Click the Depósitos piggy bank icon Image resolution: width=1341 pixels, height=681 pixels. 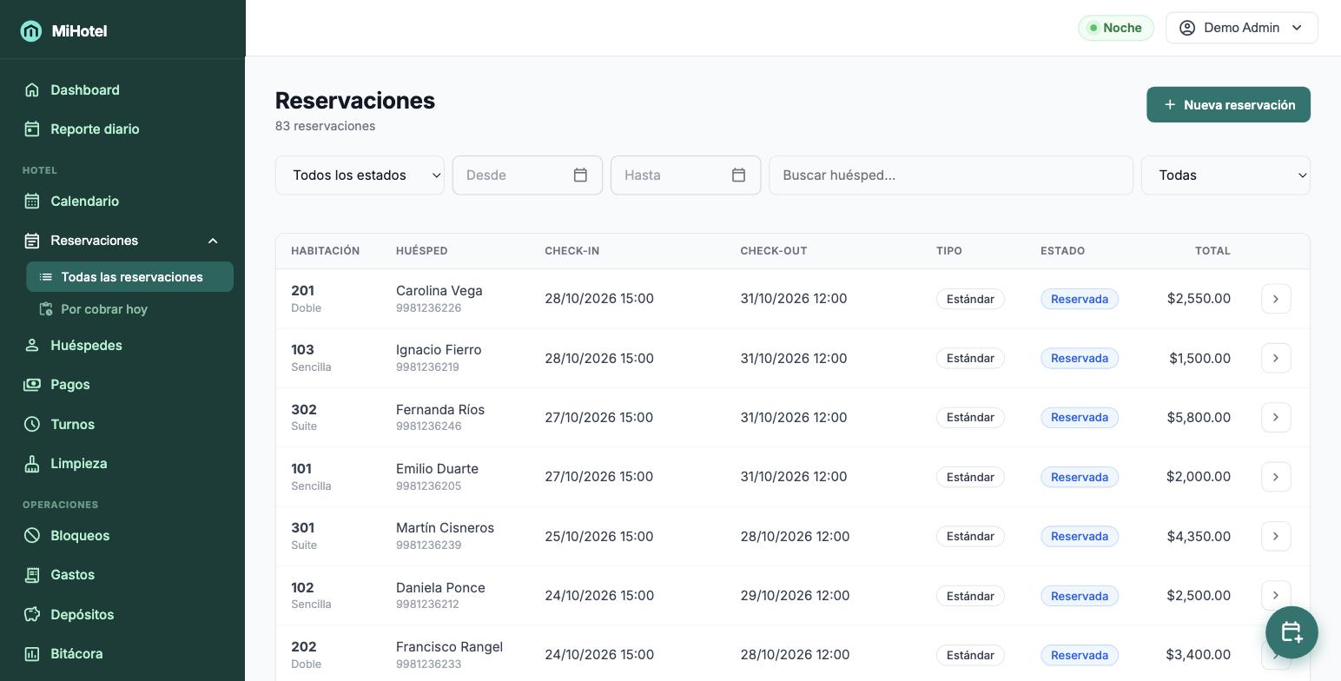[32, 615]
